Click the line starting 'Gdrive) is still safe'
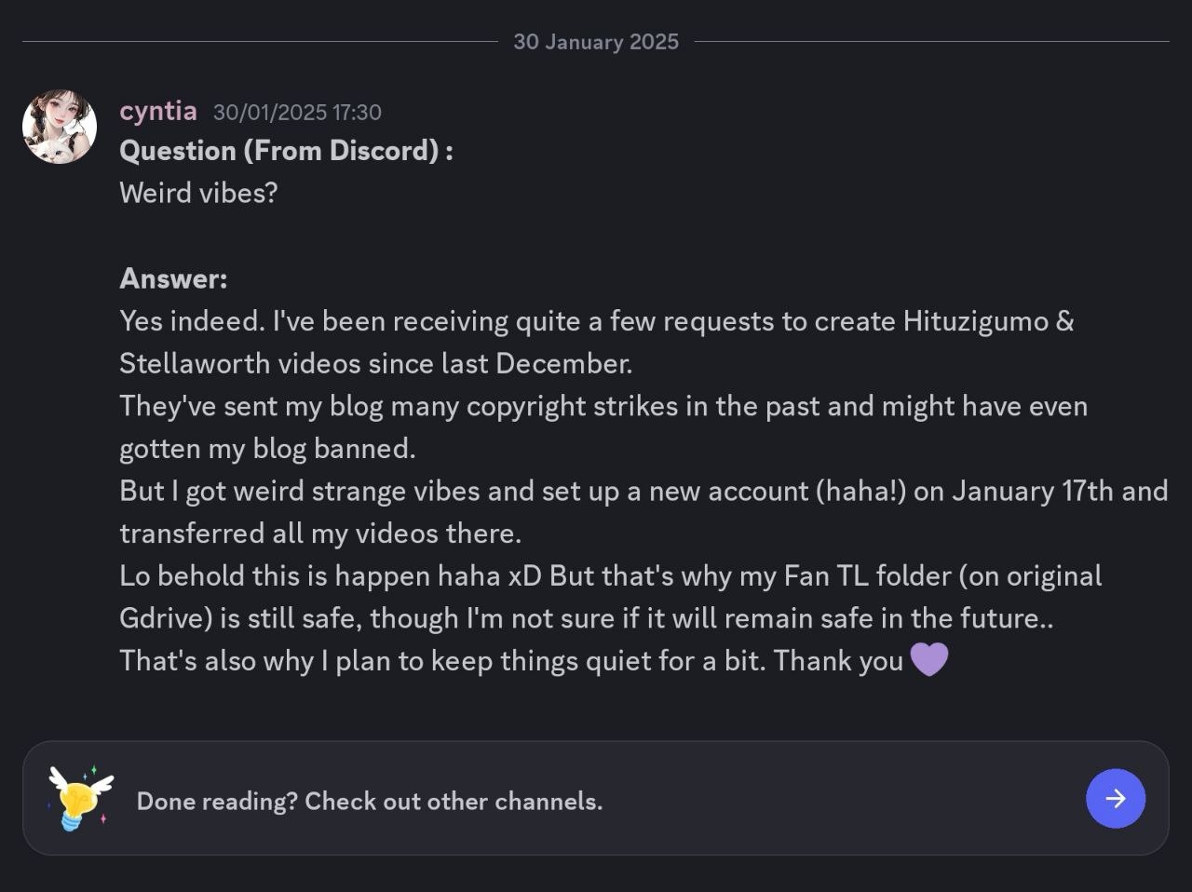This screenshot has width=1192, height=892. click(x=586, y=618)
